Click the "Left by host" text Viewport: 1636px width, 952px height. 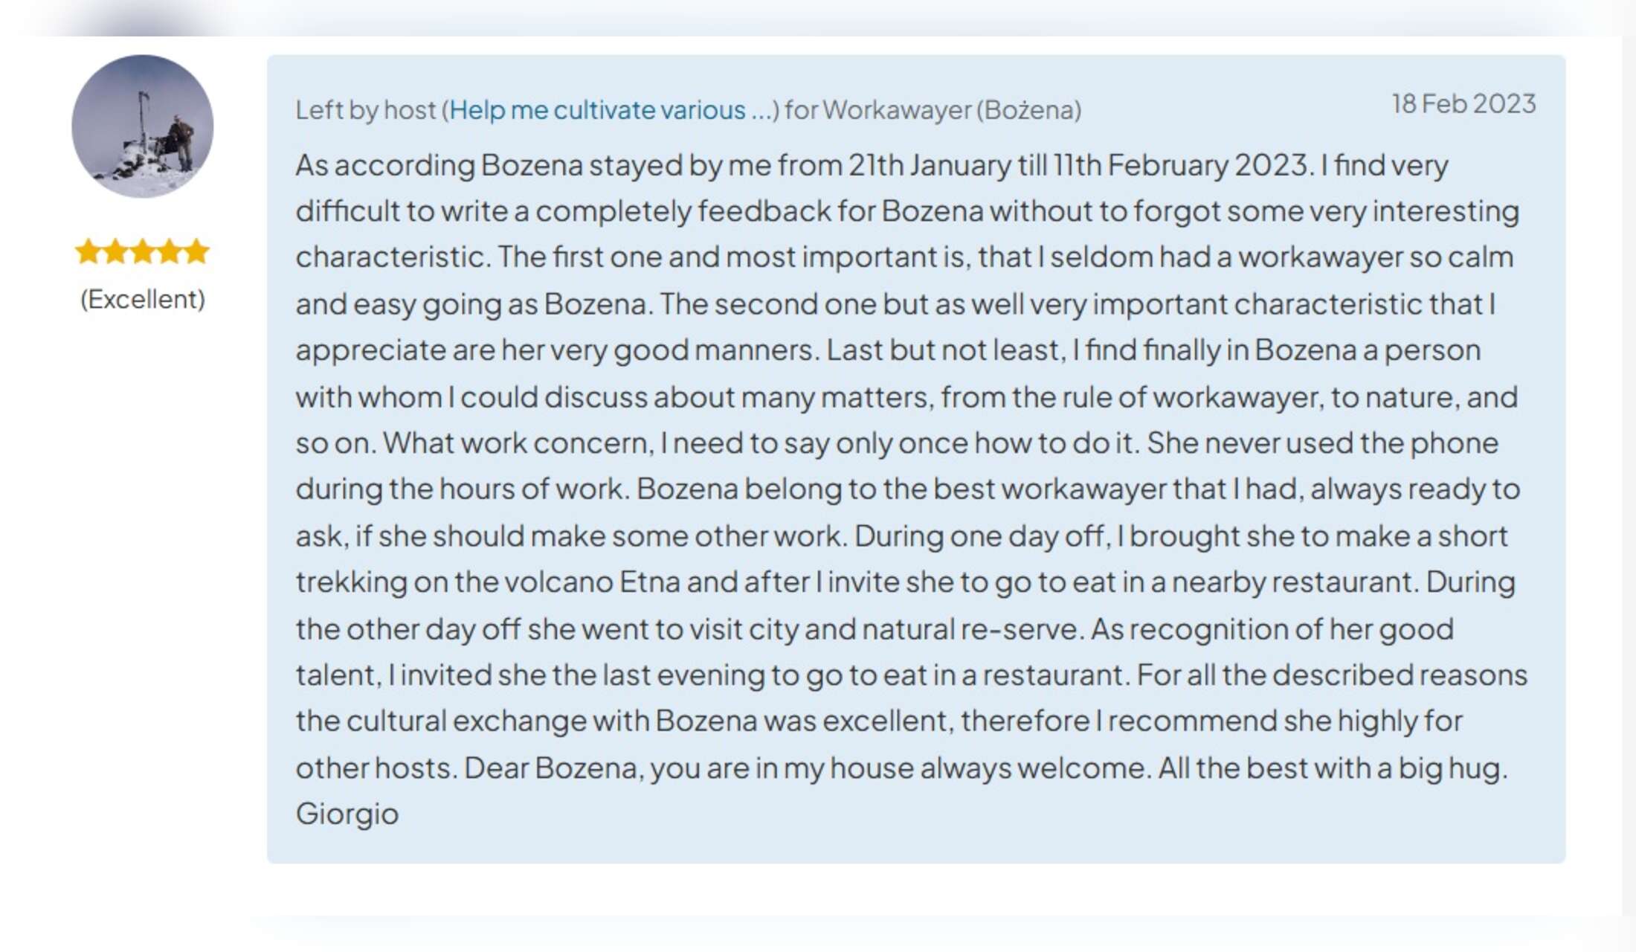tap(364, 110)
